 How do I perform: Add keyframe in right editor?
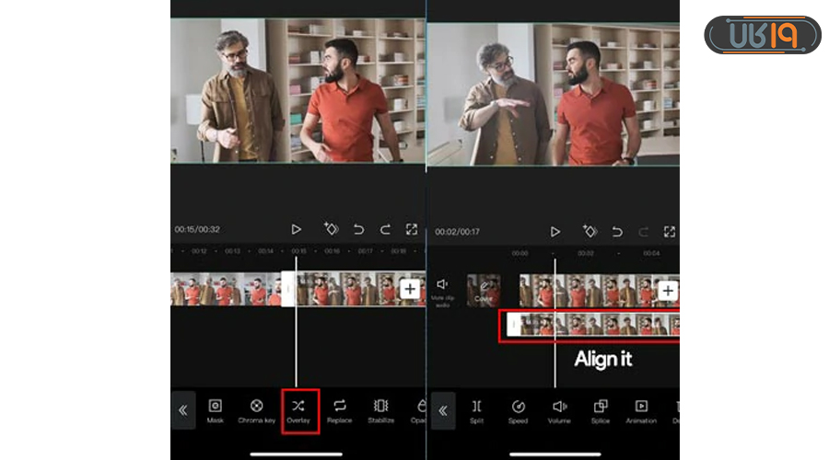click(x=590, y=231)
